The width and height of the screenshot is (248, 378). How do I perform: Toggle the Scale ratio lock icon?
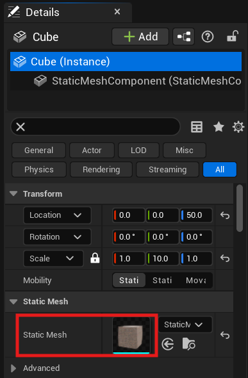coord(95,258)
